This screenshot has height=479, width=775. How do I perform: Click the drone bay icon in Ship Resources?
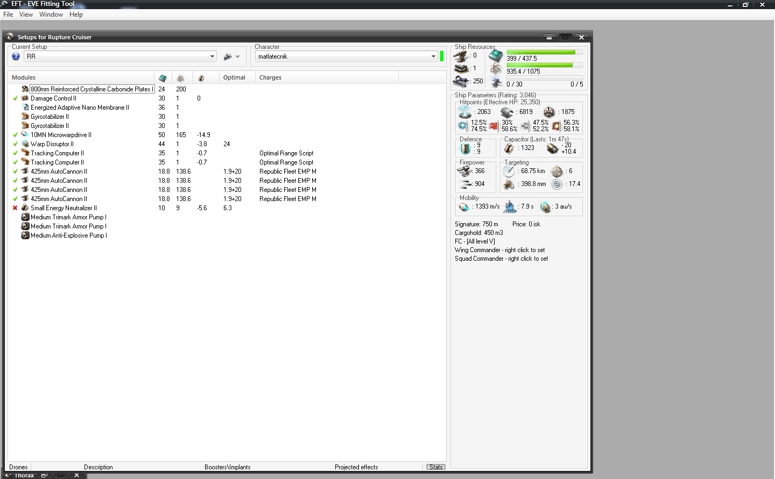[x=496, y=82]
